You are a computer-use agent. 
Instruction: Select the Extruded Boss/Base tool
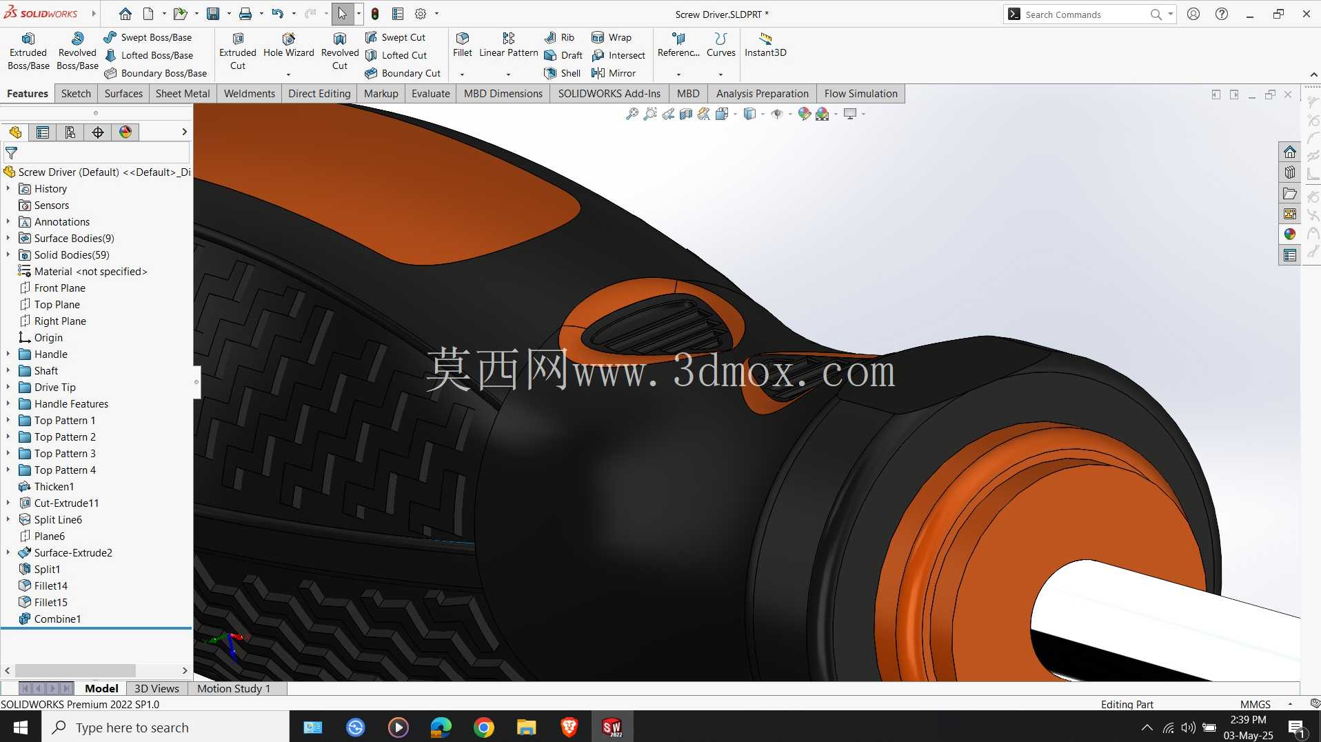pyautogui.click(x=28, y=51)
